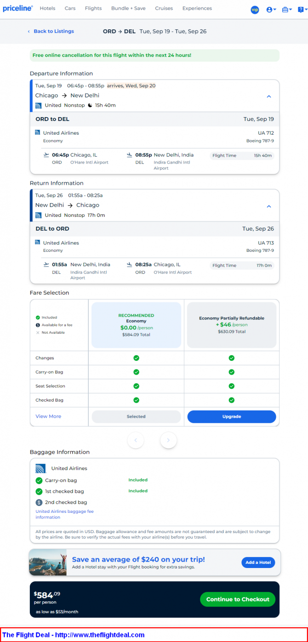
Task: Open the help question mark menu
Action: (301, 10)
